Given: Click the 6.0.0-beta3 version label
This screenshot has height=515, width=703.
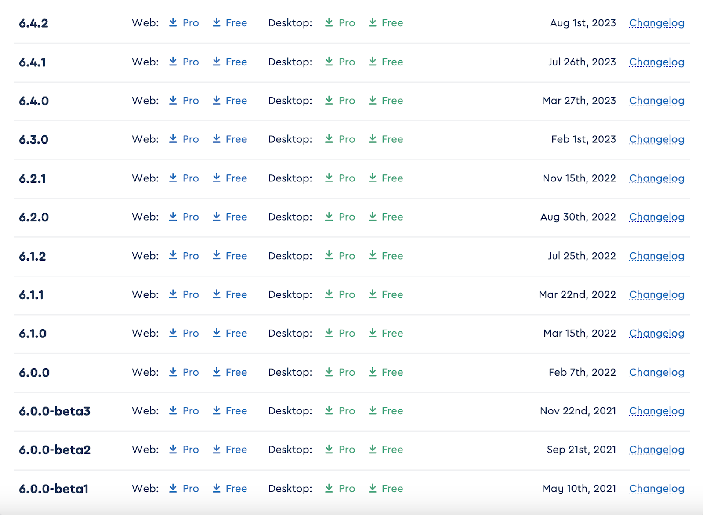Looking at the screenshot, I should pos(54,411).
